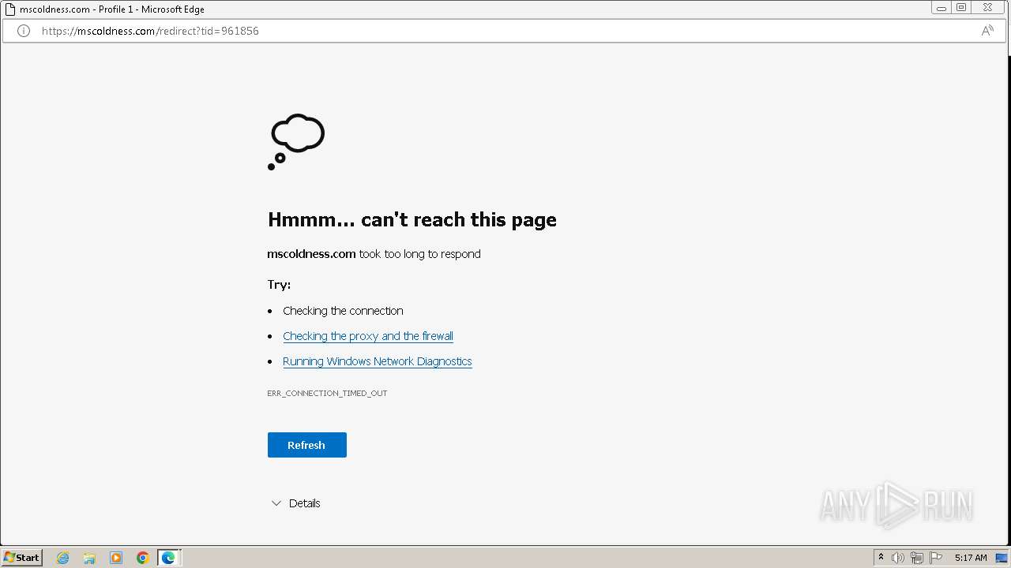This screenshot has height=568, width=1011.
Task: Toggle the Read aloud icon
Action: (987, 31)
